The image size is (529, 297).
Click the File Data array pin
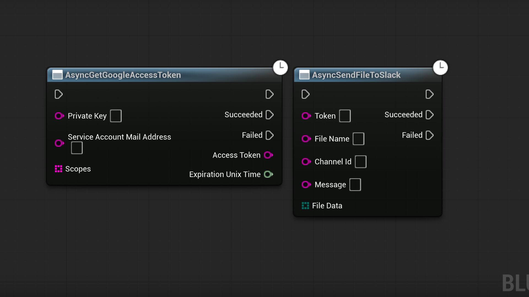305,206
